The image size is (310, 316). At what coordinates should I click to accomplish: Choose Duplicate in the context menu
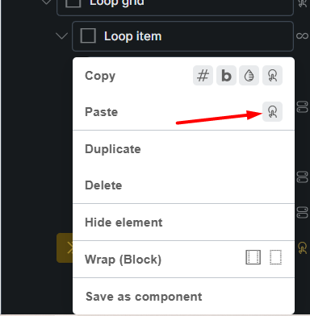coord(113,149)
